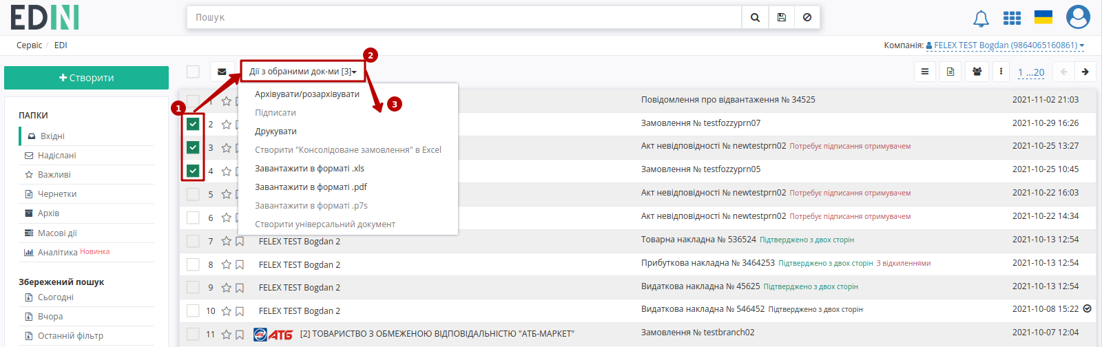Image resolution: width=1102 pixels, height=347 pixels.
Task: Select 'Завантажити в форматі .pdf'
Action: point(311,187)
